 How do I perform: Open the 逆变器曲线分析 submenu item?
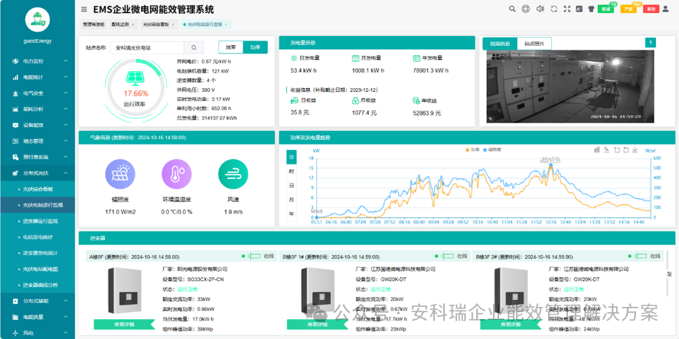38,285
